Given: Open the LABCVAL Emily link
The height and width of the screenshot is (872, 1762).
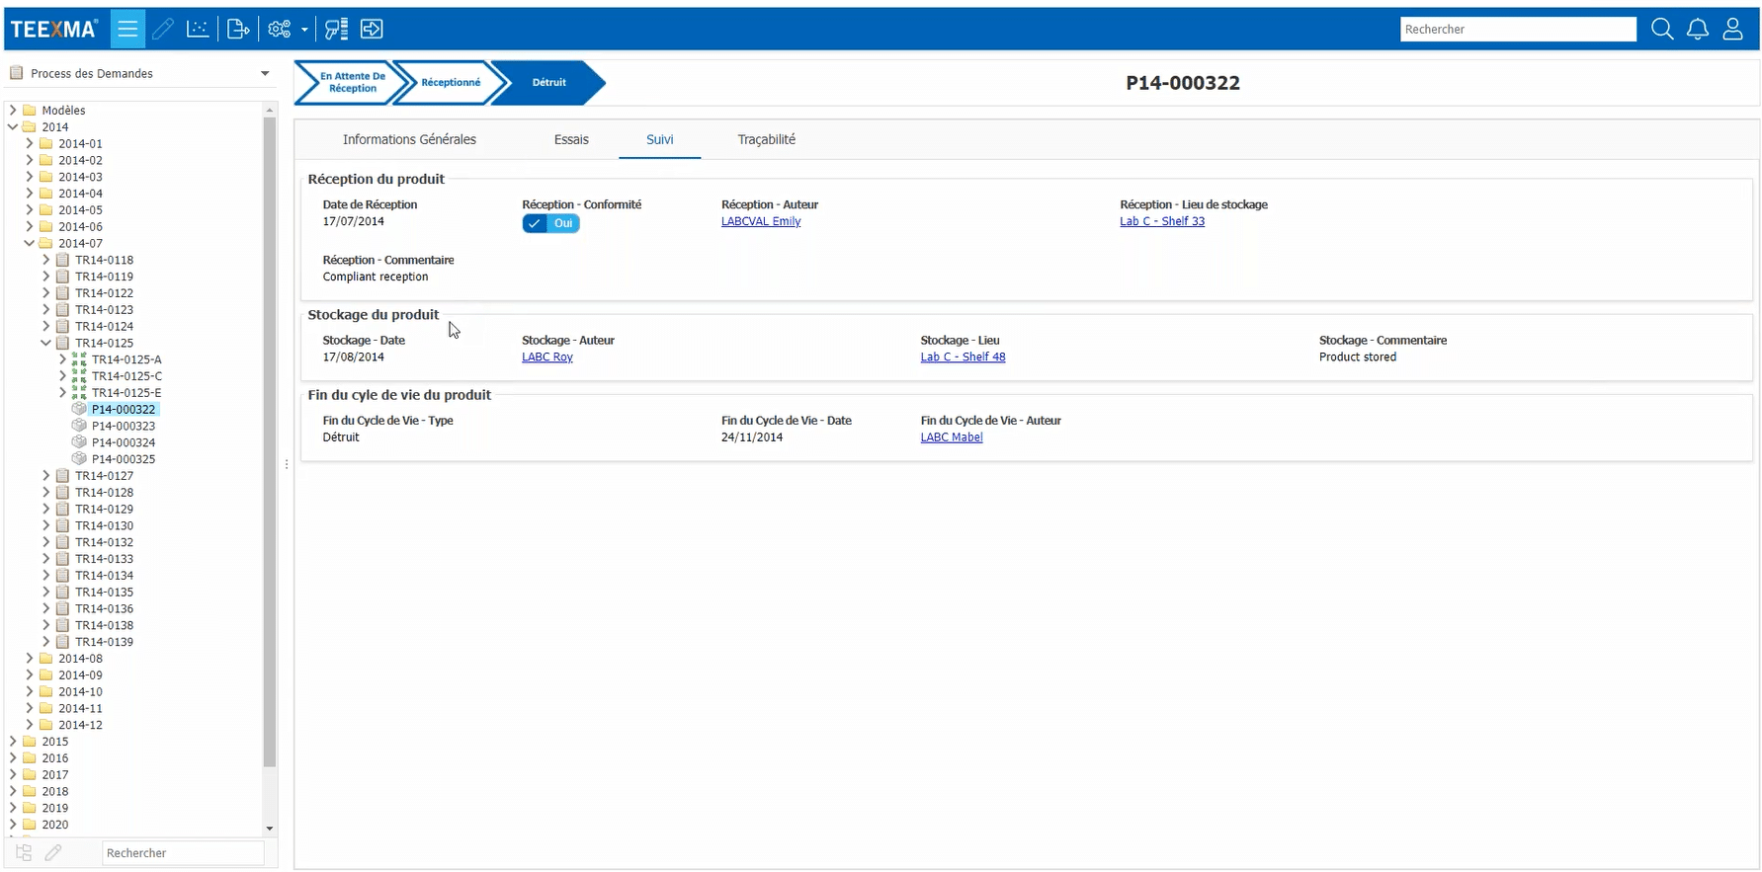Looking at the screenshot, I should tap(761, 221).
